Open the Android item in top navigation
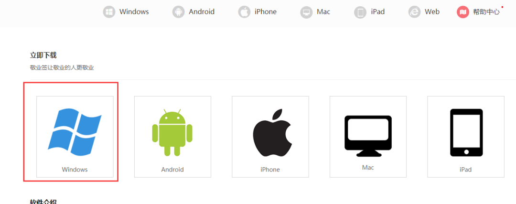 click(202, 12)
